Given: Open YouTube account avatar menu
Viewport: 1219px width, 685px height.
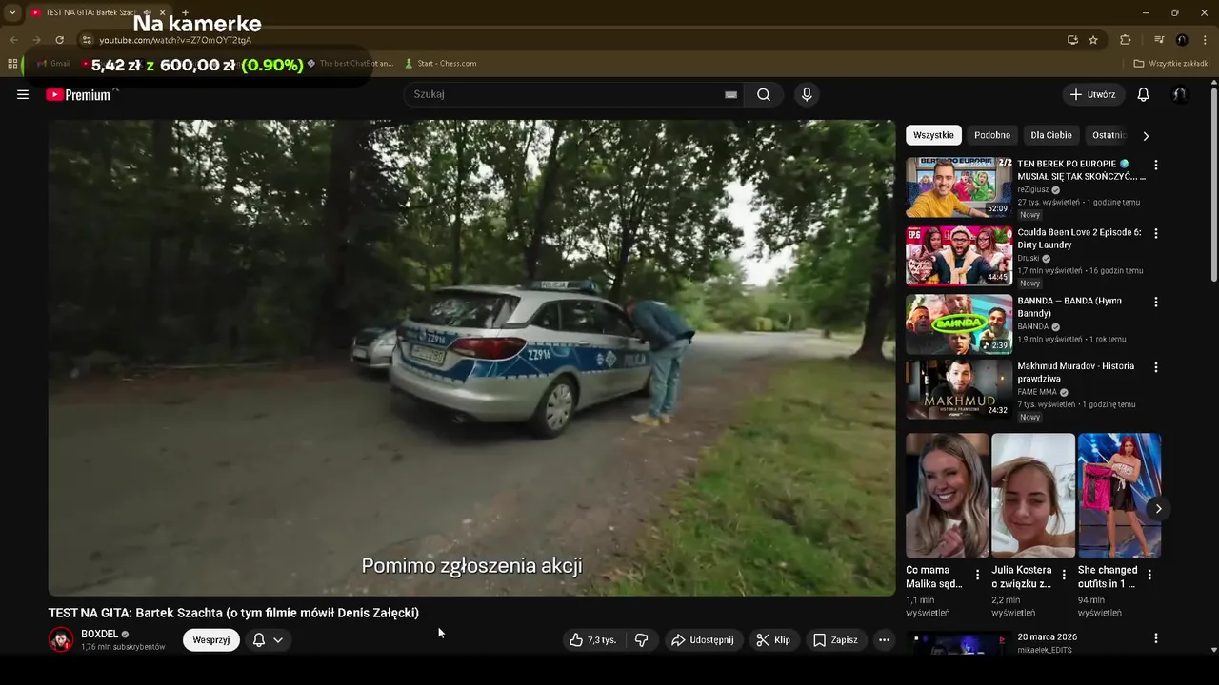Looking at the screenshot, I should coord(1180,94).
